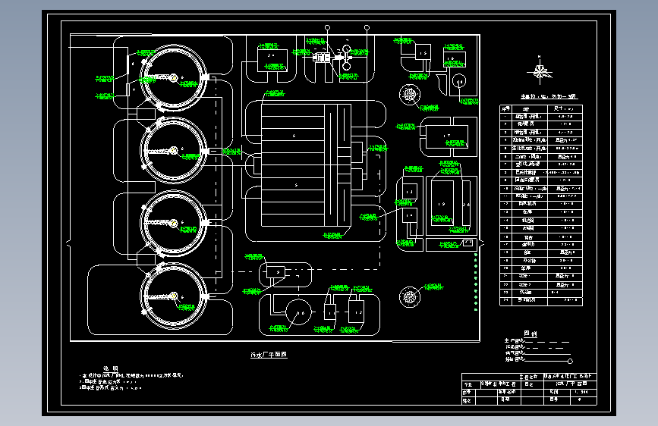
Task: Click the first legend line entry 生产管线
Action: pyautogui.click(x=537, y=341)
